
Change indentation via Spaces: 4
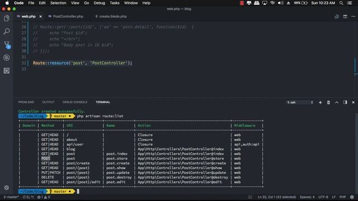[x=307, y=197]
